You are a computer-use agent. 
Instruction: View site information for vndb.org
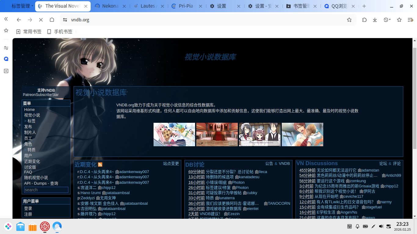65,20
